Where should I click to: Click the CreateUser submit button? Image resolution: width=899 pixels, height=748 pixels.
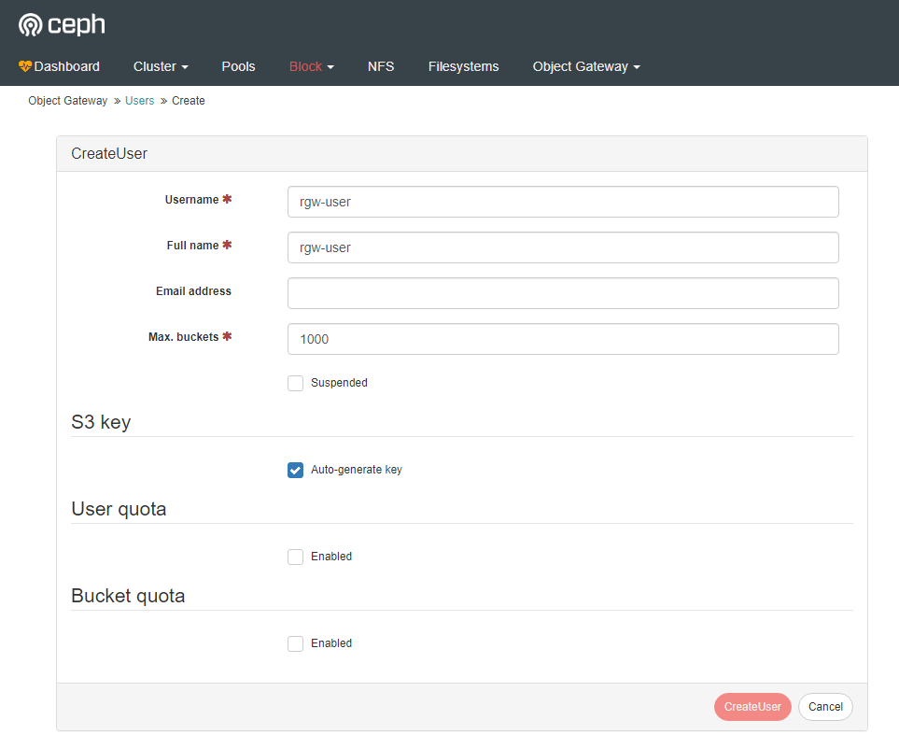[752, 707]
